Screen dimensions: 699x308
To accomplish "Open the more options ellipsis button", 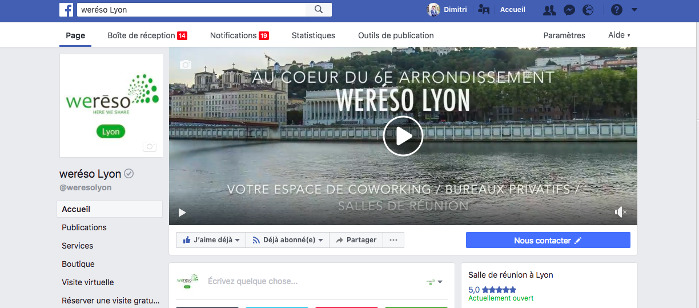I will pyautogui.click(x=393, y=240).
